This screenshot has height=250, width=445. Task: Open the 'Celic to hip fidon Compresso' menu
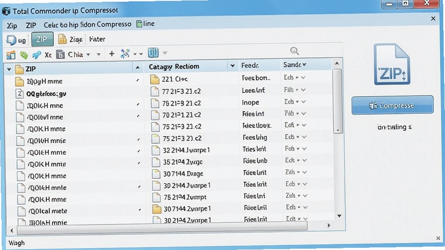click(87, 24)
